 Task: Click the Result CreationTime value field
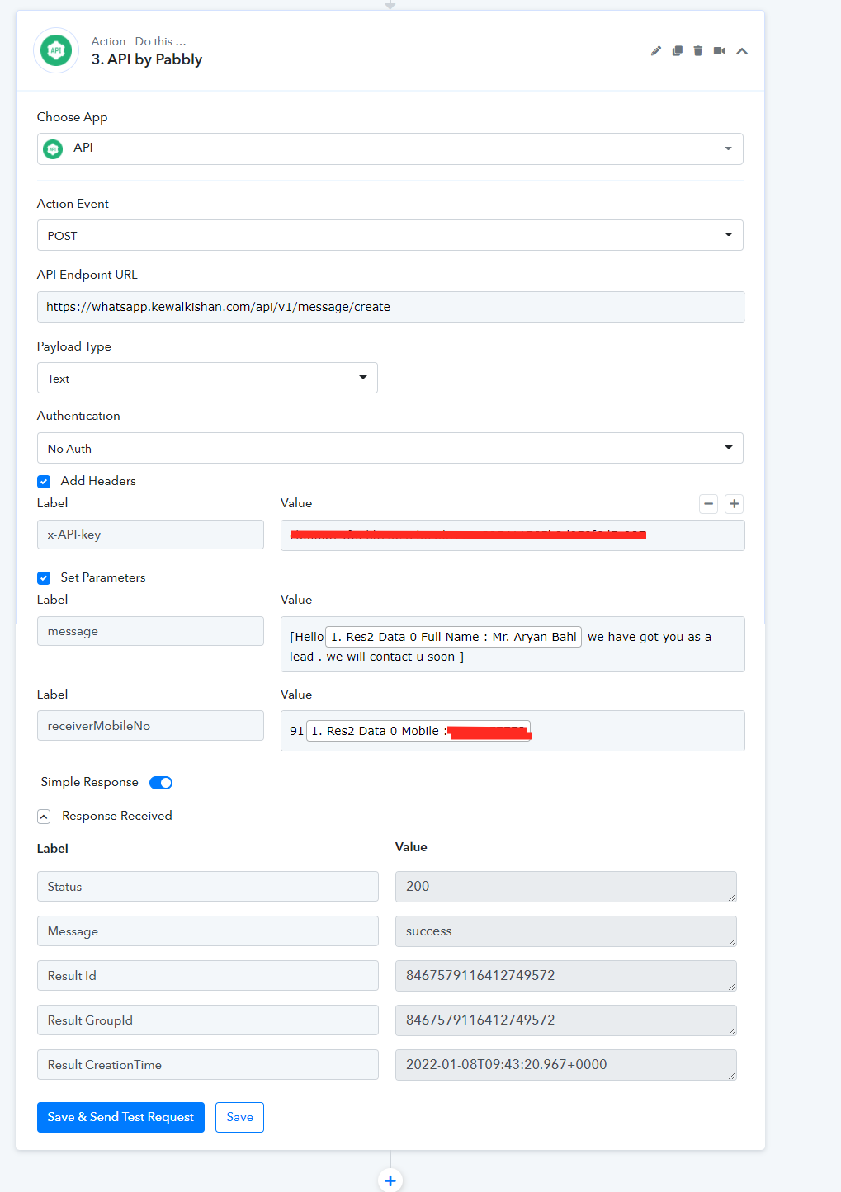(x=566, y=1065)
